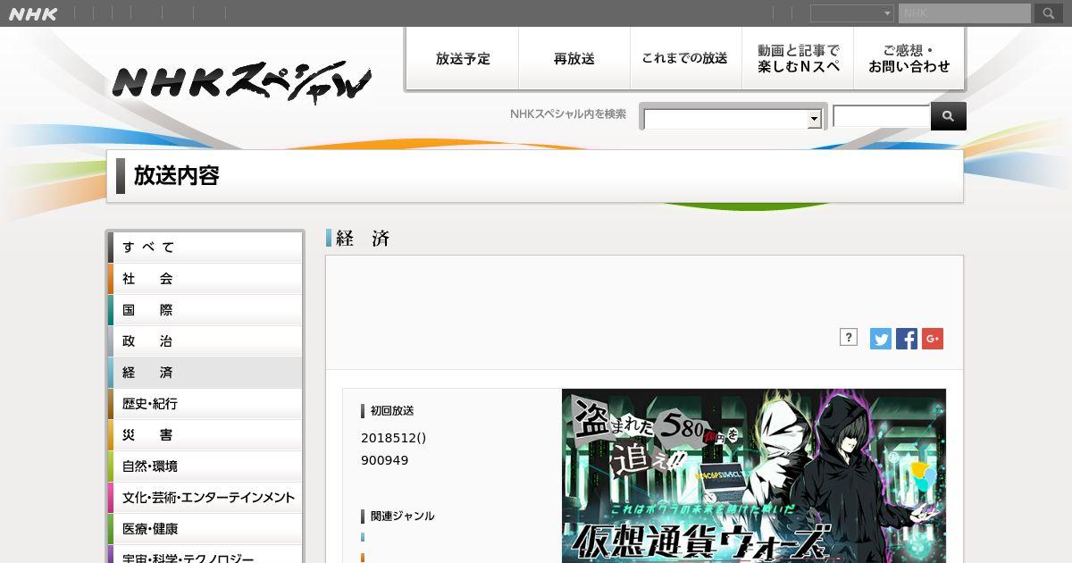Select 社会 genre in sidebar
Screen dimensions: 1072x563
point(205,279)
